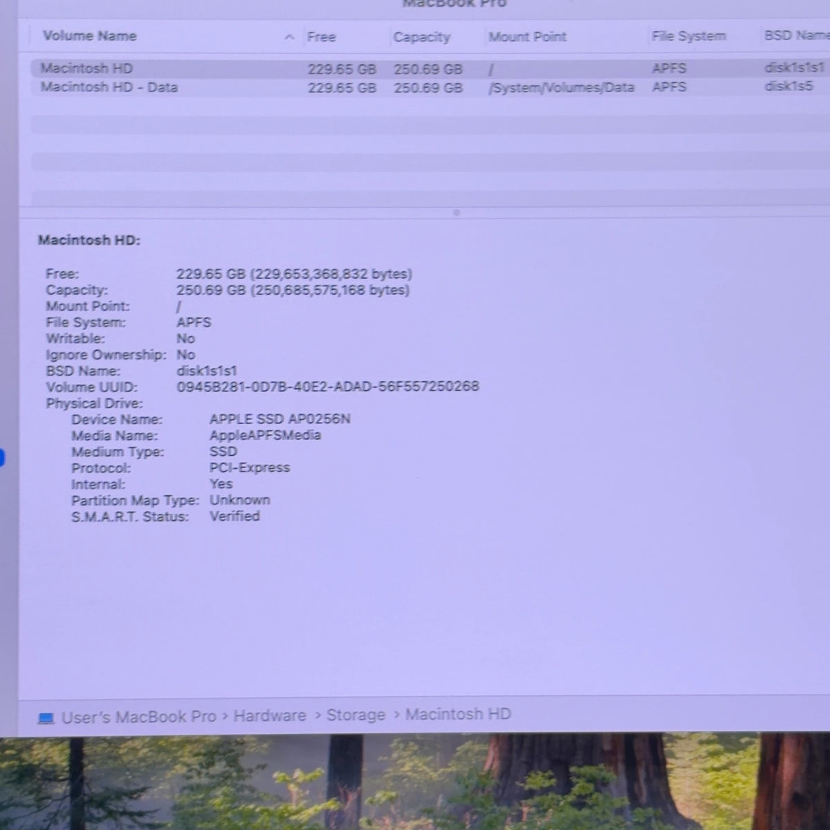Sort by Capacity column header
830x830 pixels.
click(x=421, y=37)
